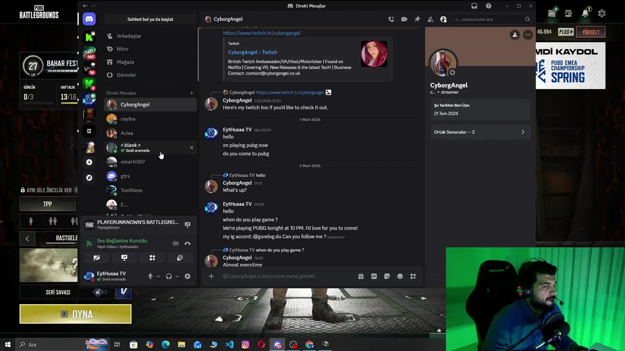Screen dimensions: 625x351
Task: Open the Discord inbox icon
Action: [474, 6]
